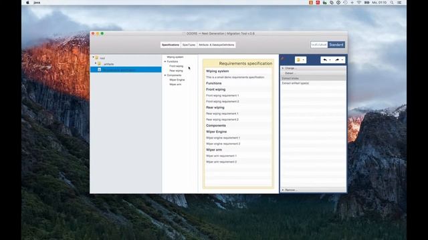Image resolution: width=428 pixels, height=240 pixels.
Task: Click the Front wiping heading in document
Action: click(x=215, y=89)
